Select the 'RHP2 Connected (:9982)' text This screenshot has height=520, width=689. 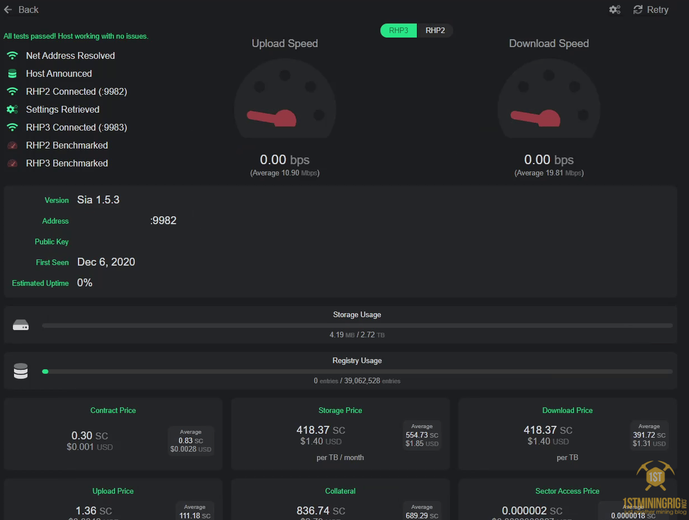tap(76, 91)
